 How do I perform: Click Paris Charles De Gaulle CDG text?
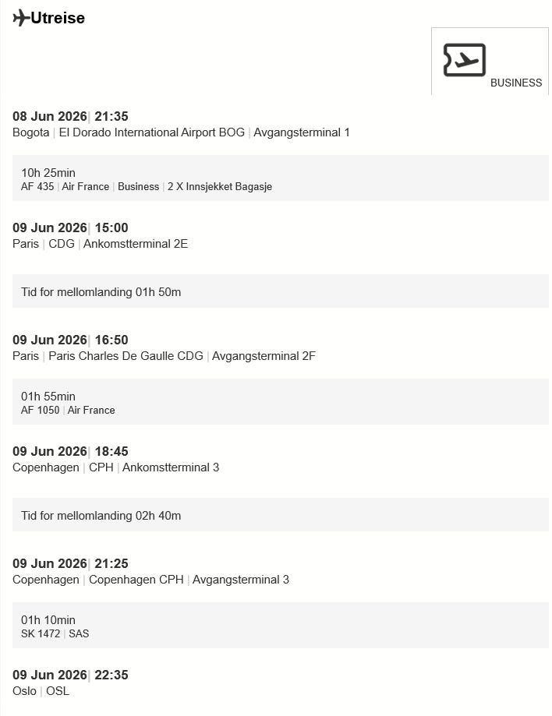126,356
